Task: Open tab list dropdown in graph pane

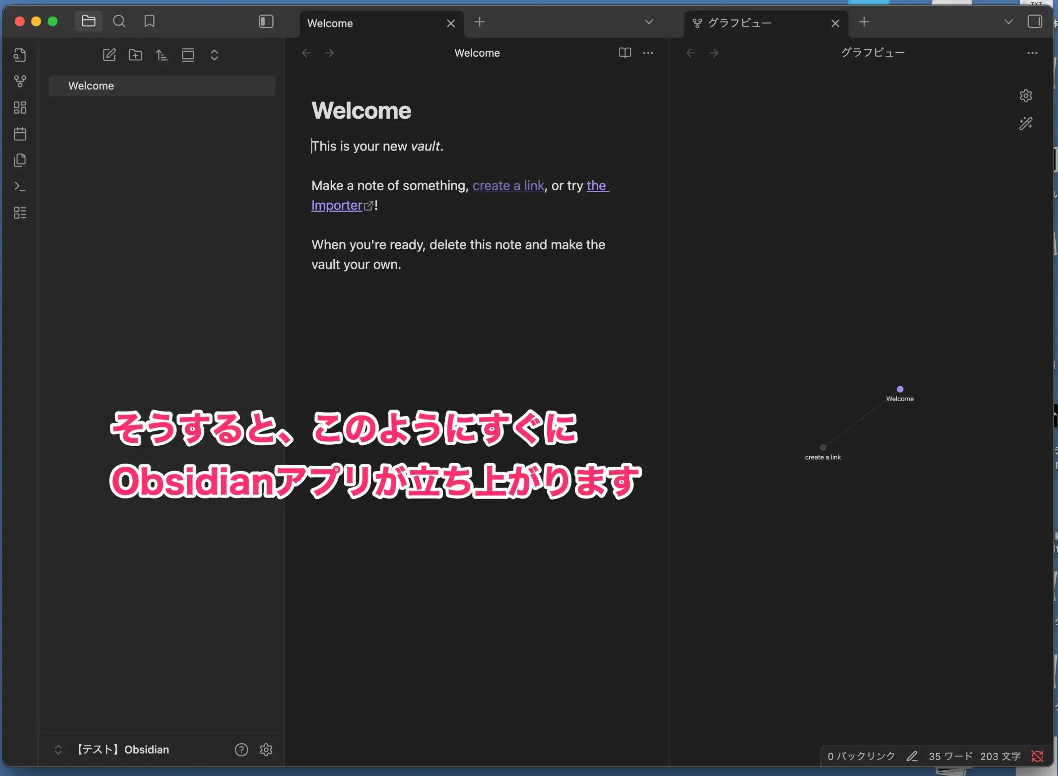Action: click(x=1008, y=22)
